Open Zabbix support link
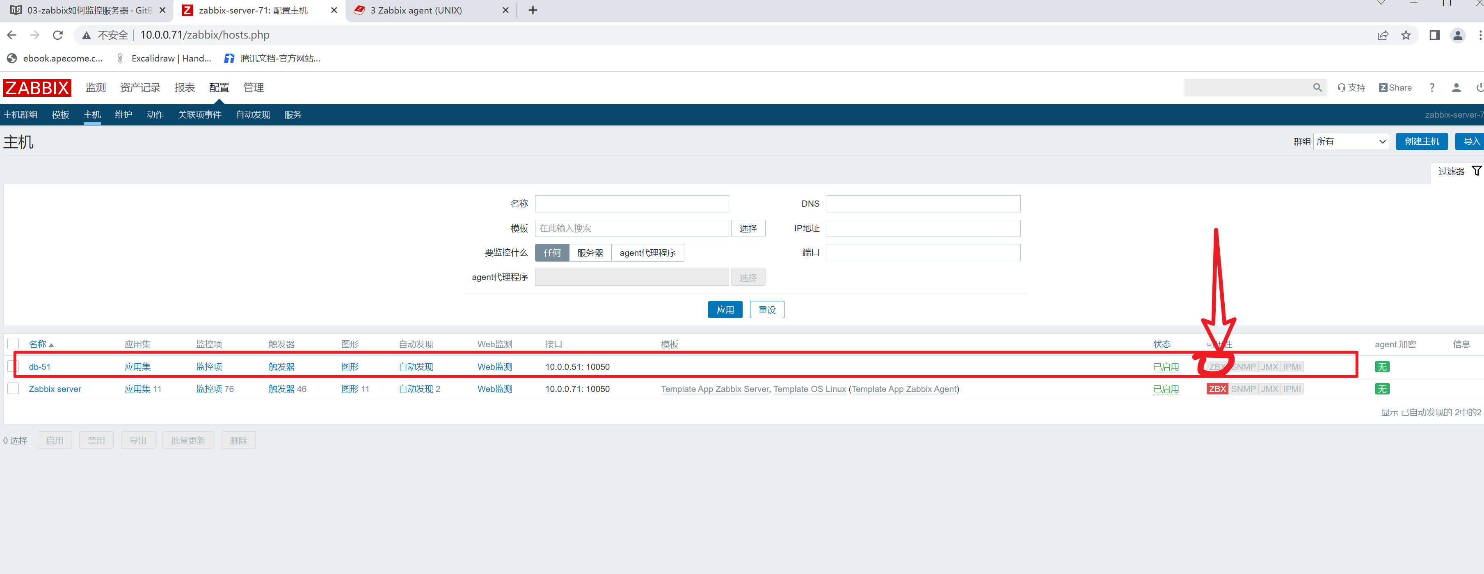1484x574 pixels. point(1351,87)
